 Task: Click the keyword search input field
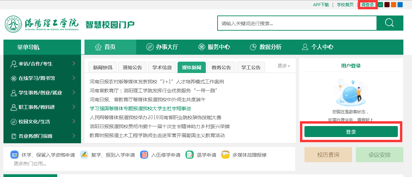tap(297, 23)
